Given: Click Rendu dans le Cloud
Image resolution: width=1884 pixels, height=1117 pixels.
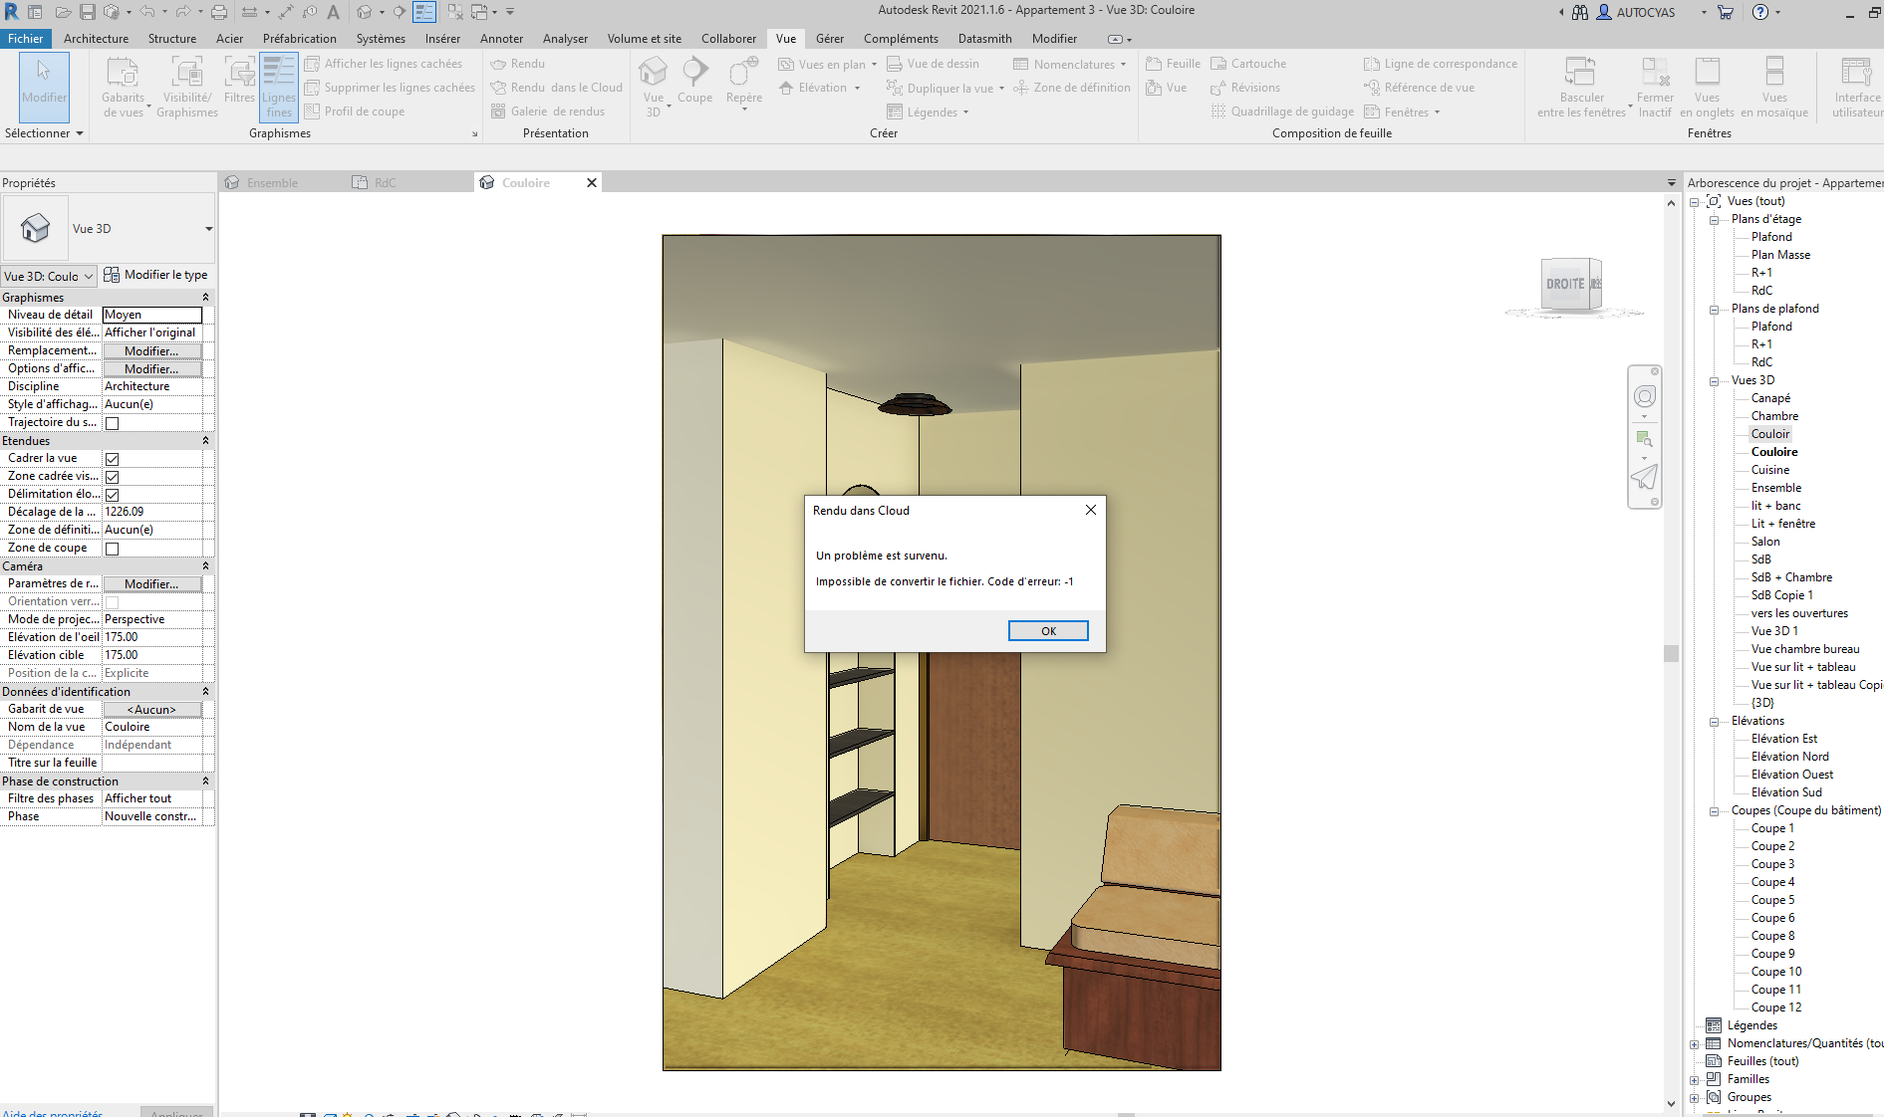Looking at the screenshot, I should pyautogui.click(x=557, y=88).
